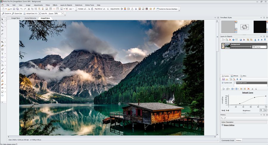Click Switch to Novice Interface button
This screenshot has width=268, height=145.
click(167, 9)
